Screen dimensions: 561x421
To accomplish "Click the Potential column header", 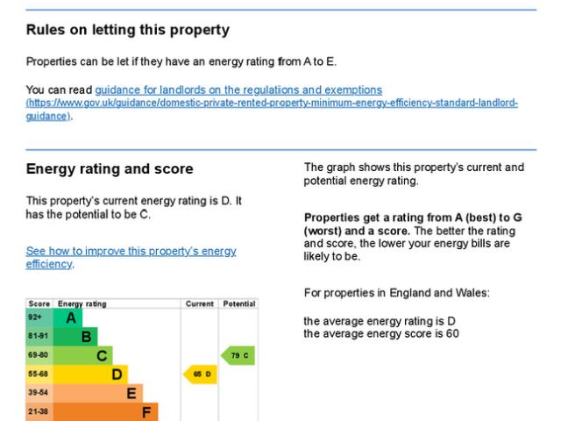I will point(239,303).
